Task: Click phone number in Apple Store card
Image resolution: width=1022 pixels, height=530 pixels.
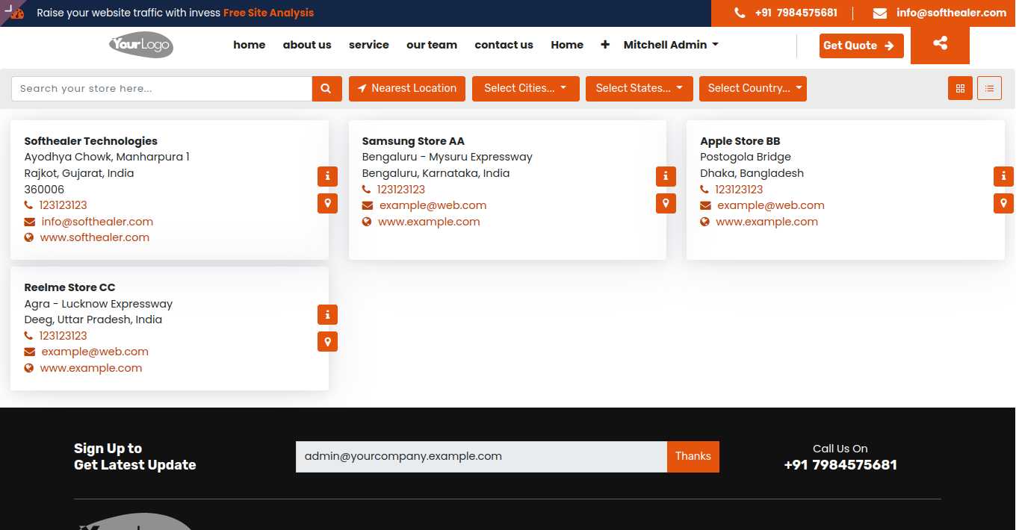Action: point(739,190)
